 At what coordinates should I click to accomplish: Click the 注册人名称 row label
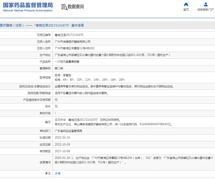pos(44,42)
